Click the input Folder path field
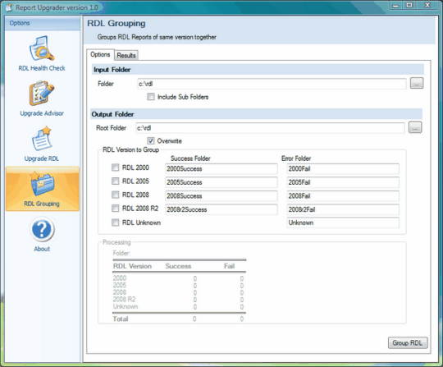The width and height of the screenshot is (443, 367). [272, 84]
